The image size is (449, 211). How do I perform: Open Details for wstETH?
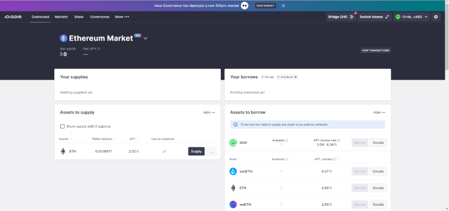tap(379, 171)
